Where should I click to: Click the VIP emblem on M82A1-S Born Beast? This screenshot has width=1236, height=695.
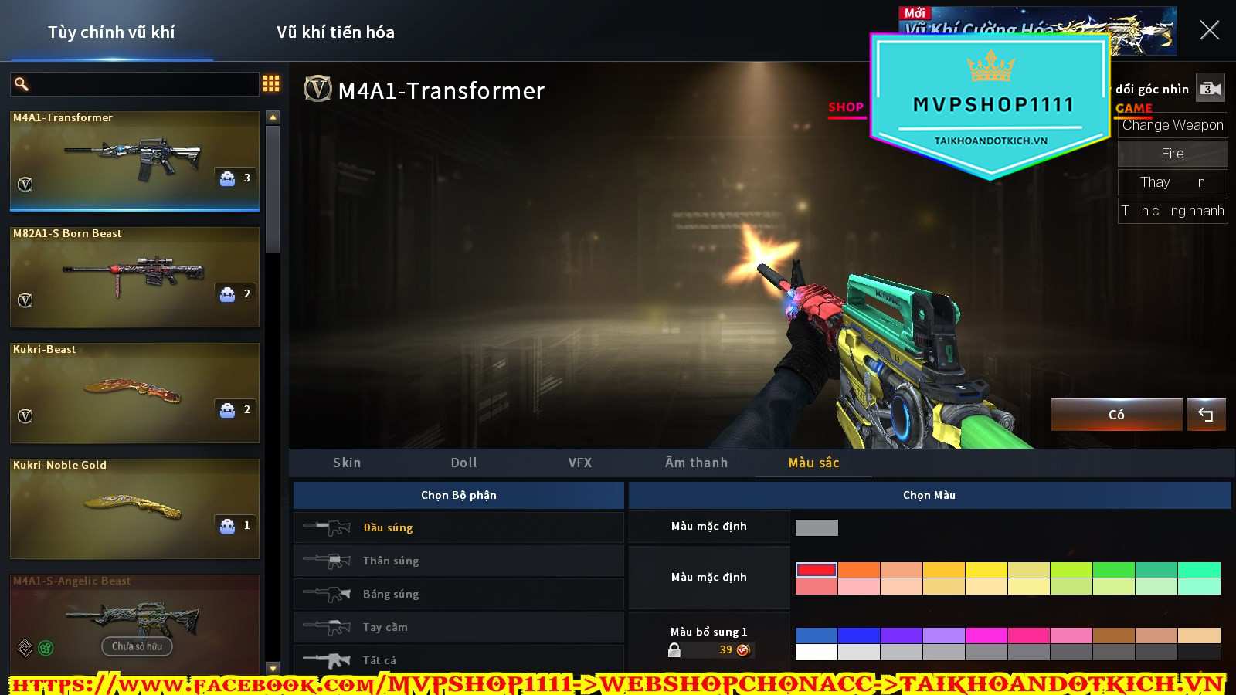[25, 300]
